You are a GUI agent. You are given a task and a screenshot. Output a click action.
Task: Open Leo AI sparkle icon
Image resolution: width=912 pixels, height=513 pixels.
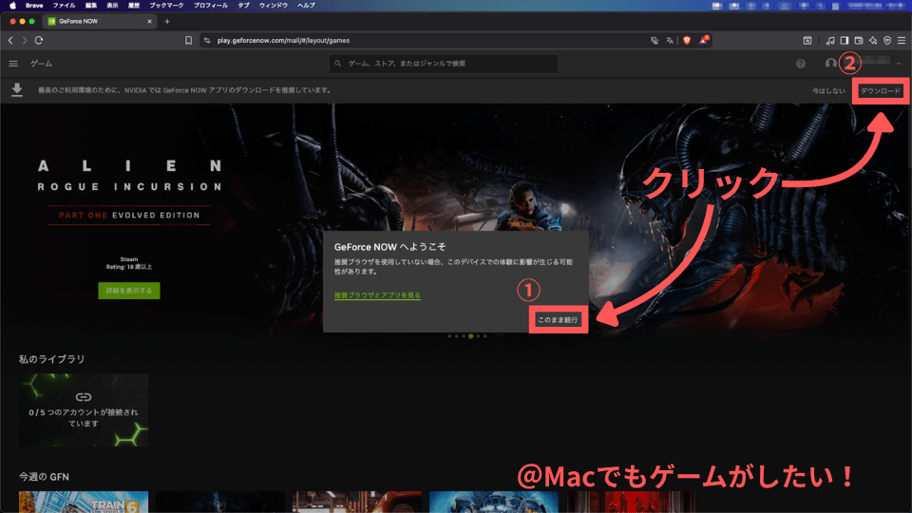pyautogui.click(x=872, y=41)
